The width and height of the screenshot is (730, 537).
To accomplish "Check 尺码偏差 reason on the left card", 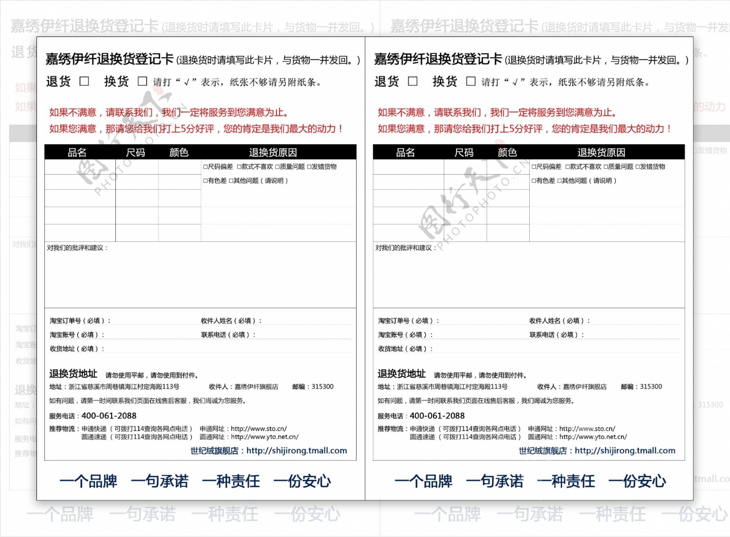I will (x=205, y=167).
